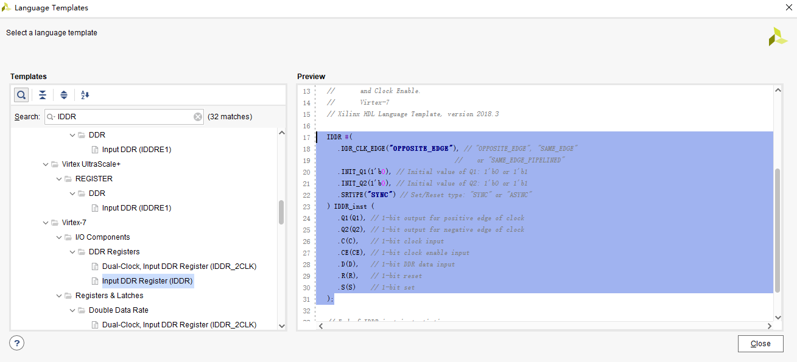Click the Preview pane vertical scrollbar thumb
The width and height of the screenshot is (797, 362).
[778, 230]
